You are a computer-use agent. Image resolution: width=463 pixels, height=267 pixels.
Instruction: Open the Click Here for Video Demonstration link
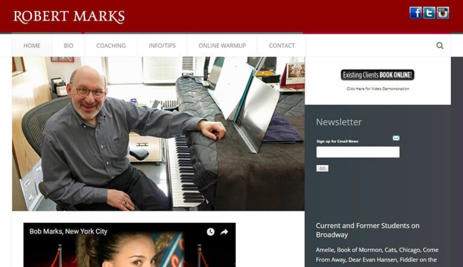click(x=377, y=89)
